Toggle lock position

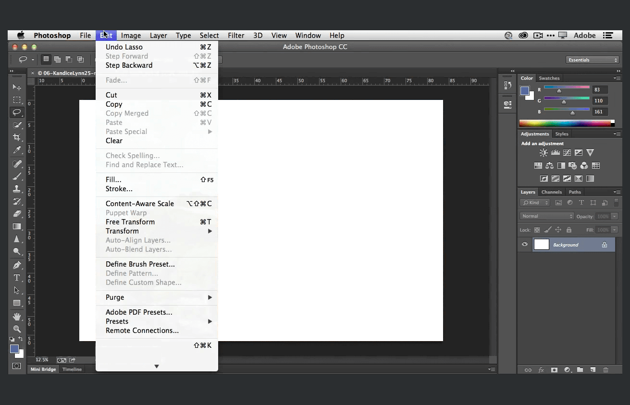pos(558,230)
